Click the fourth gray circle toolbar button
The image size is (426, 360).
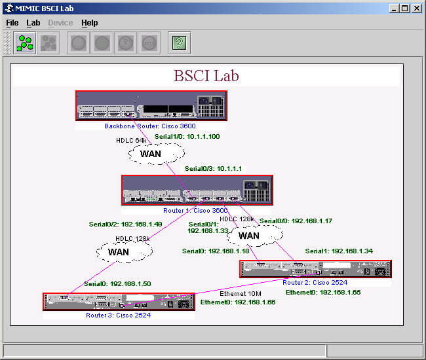[x=149, y=43]
